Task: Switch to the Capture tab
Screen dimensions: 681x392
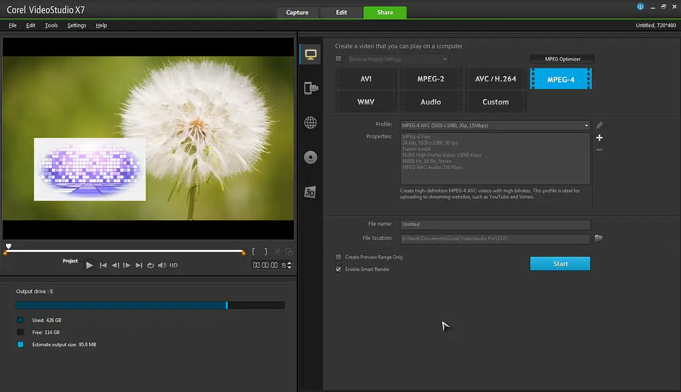Action: click(x=297, y=12)
